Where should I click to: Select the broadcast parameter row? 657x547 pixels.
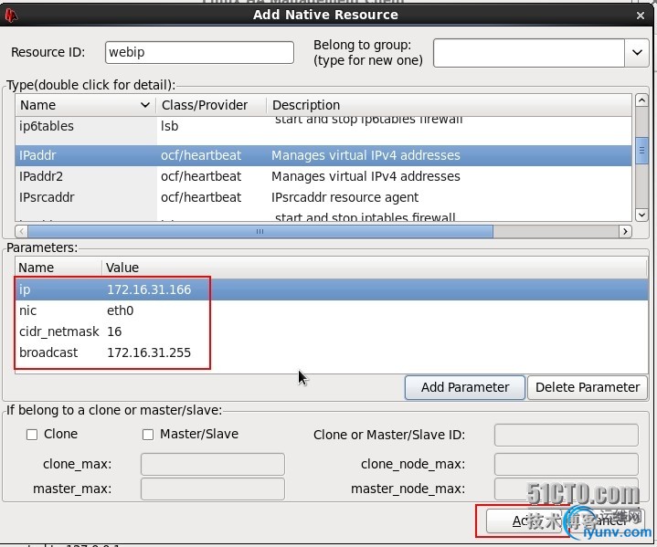pos(332,352)
